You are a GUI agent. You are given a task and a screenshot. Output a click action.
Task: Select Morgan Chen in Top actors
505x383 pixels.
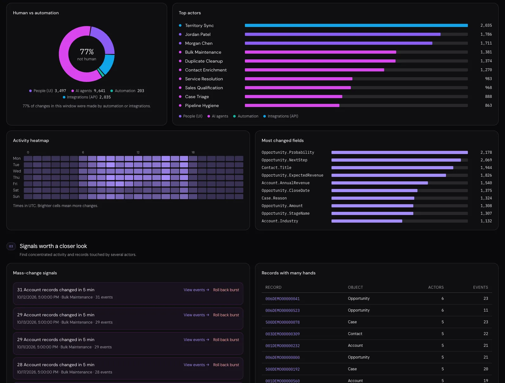[335, 43]
